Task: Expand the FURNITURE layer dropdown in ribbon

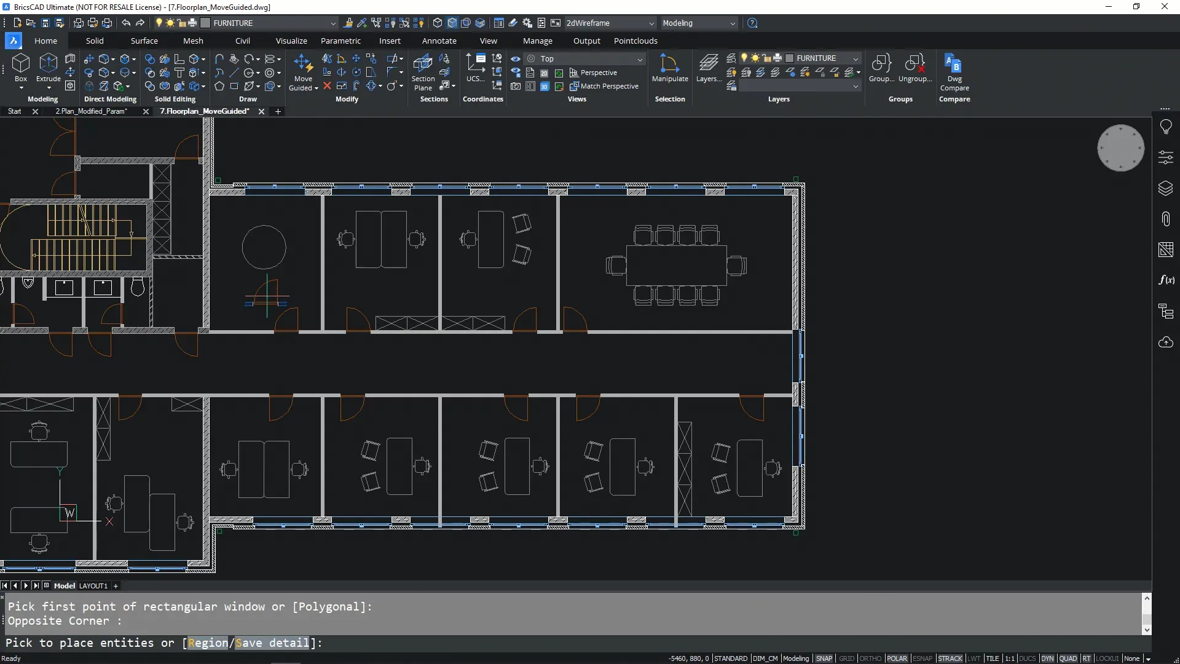Action: (x=855, y=58)
